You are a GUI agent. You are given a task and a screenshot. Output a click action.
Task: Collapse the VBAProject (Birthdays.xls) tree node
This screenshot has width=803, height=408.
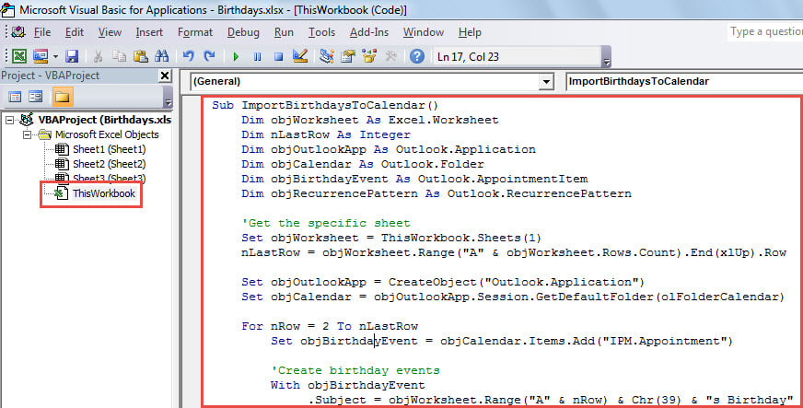coord(10,121)
